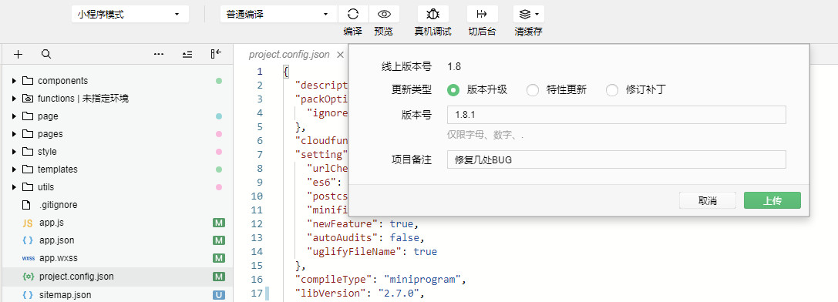Open the 清缓存 layers icon
The image size is (838, 302).
click(x=529, y=14)
